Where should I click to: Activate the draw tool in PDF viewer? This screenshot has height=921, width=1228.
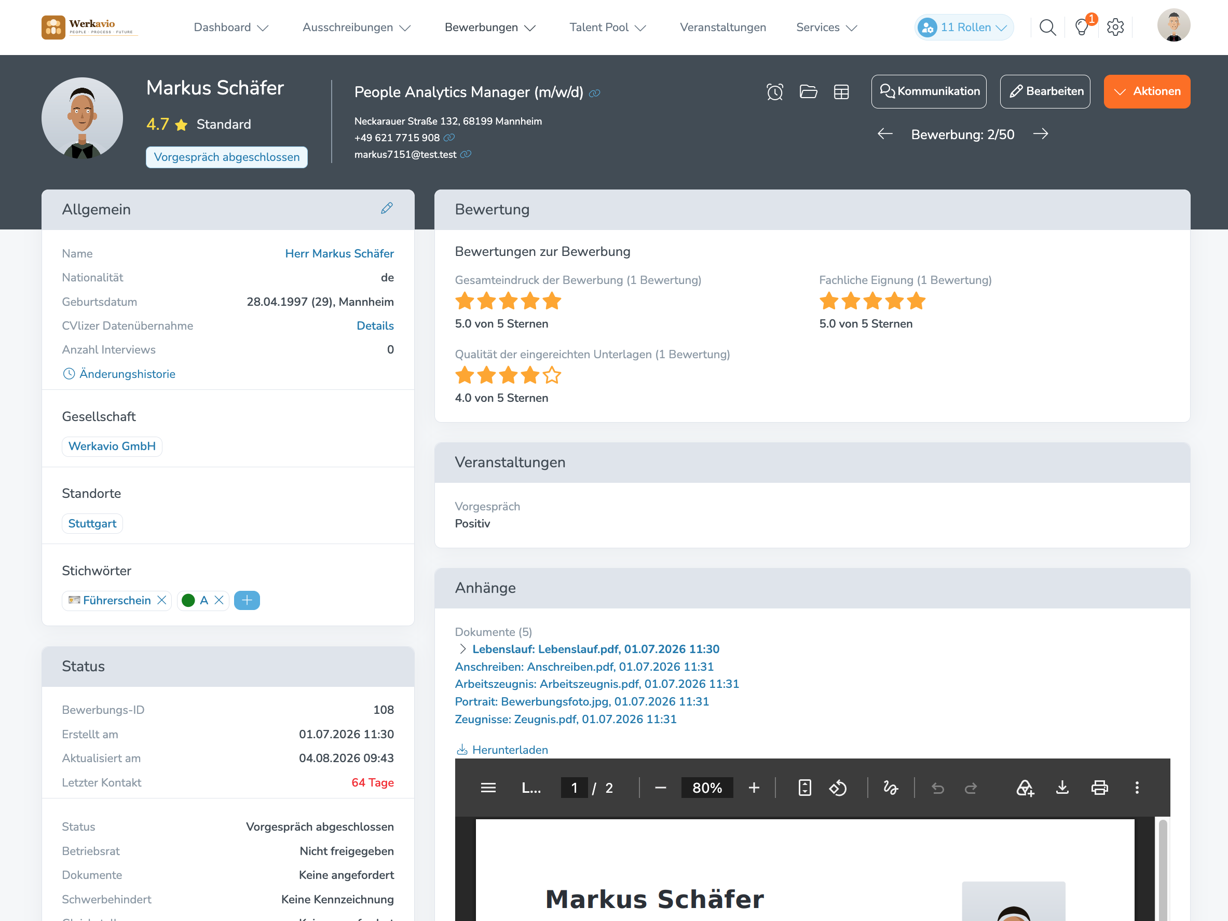click(891, 788)
